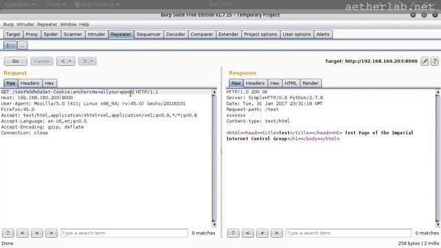The width and height of the screenshot is (441, 248).
Task: Open Repeater help question mark icon
Action: (x=435, y=61)
